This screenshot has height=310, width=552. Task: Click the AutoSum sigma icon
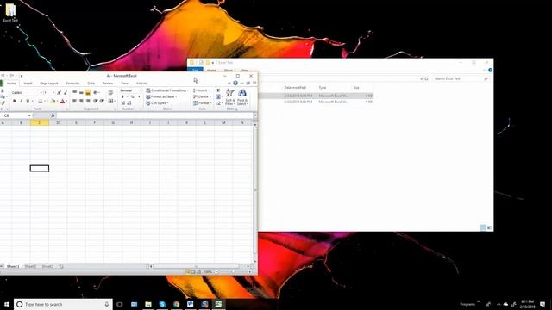coord(218,90)
